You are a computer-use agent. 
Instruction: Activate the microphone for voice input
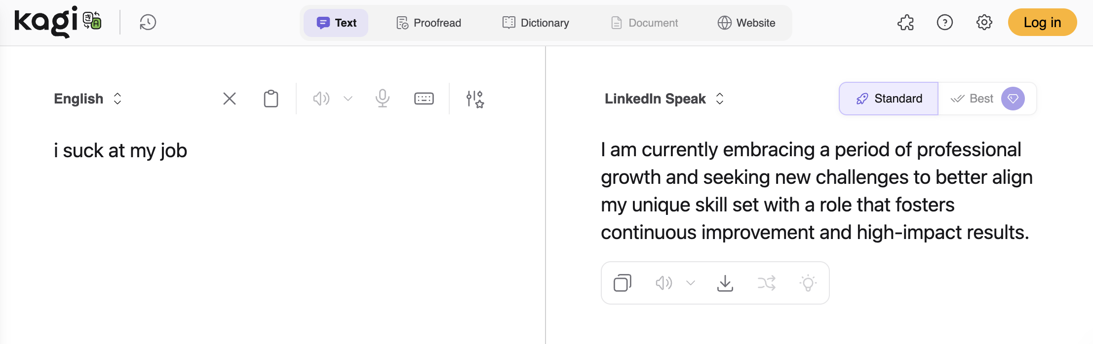coord(382,99)
